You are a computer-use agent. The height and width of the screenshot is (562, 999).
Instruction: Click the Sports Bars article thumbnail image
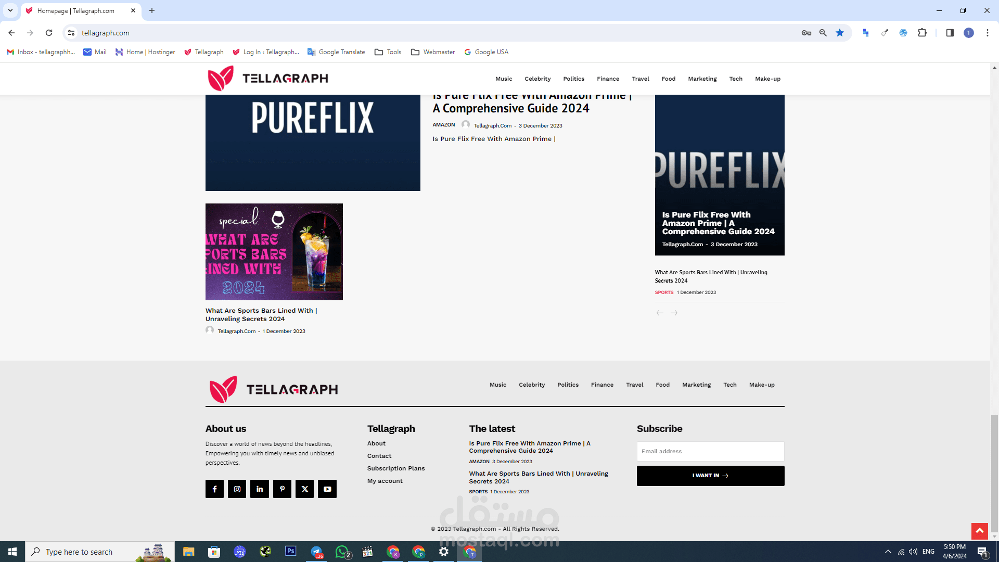pyautogui.click(x=274, y=252)
